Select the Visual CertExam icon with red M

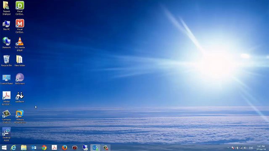[x=20, y=26]
